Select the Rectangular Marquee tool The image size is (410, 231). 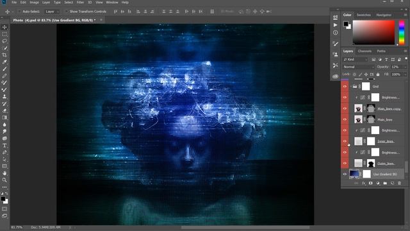tap(4, 34)
